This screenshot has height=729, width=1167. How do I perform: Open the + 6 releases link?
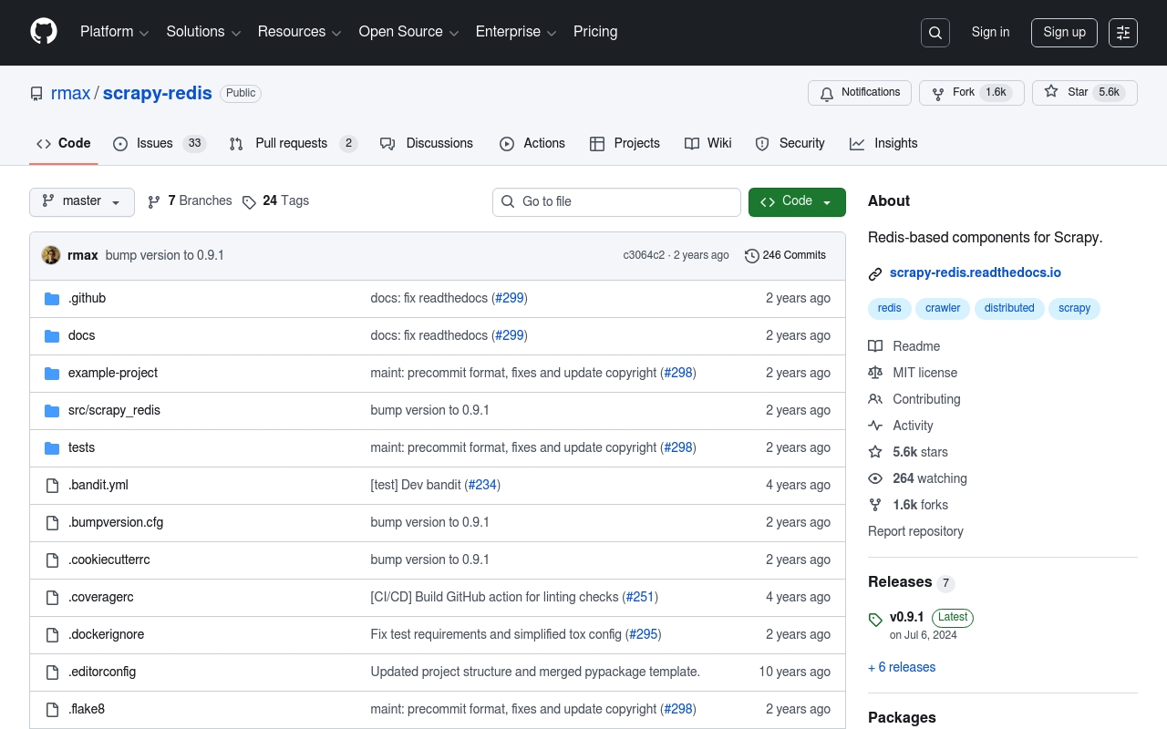[902, 667]
